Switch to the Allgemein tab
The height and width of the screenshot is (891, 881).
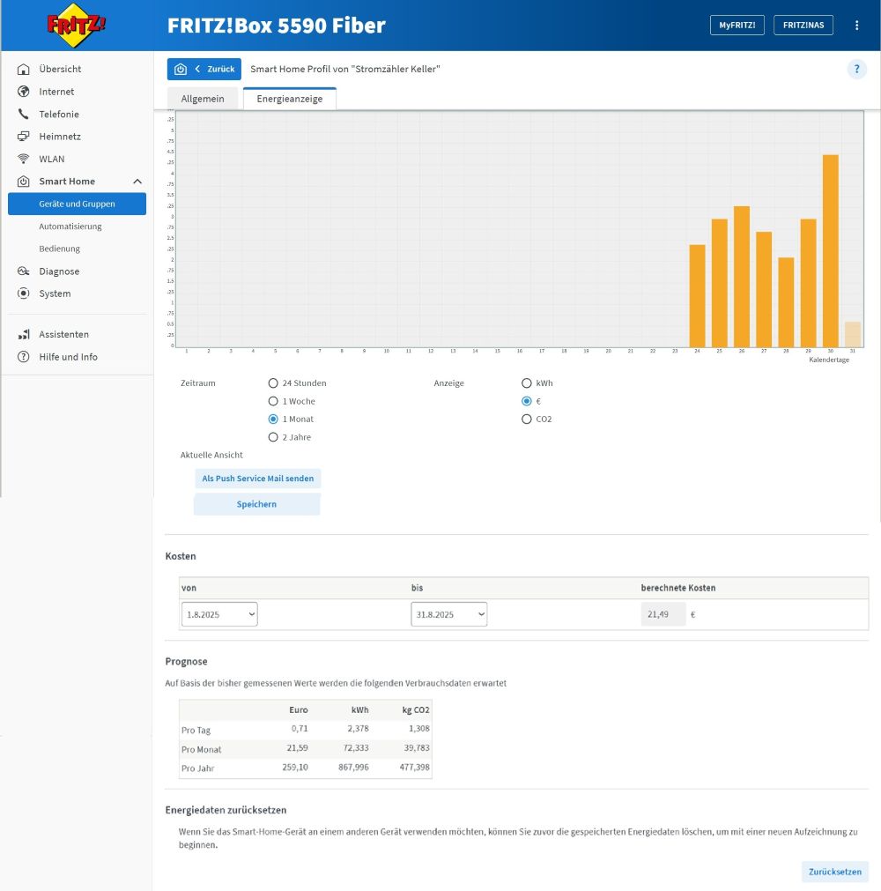click(x=203, y=99)
